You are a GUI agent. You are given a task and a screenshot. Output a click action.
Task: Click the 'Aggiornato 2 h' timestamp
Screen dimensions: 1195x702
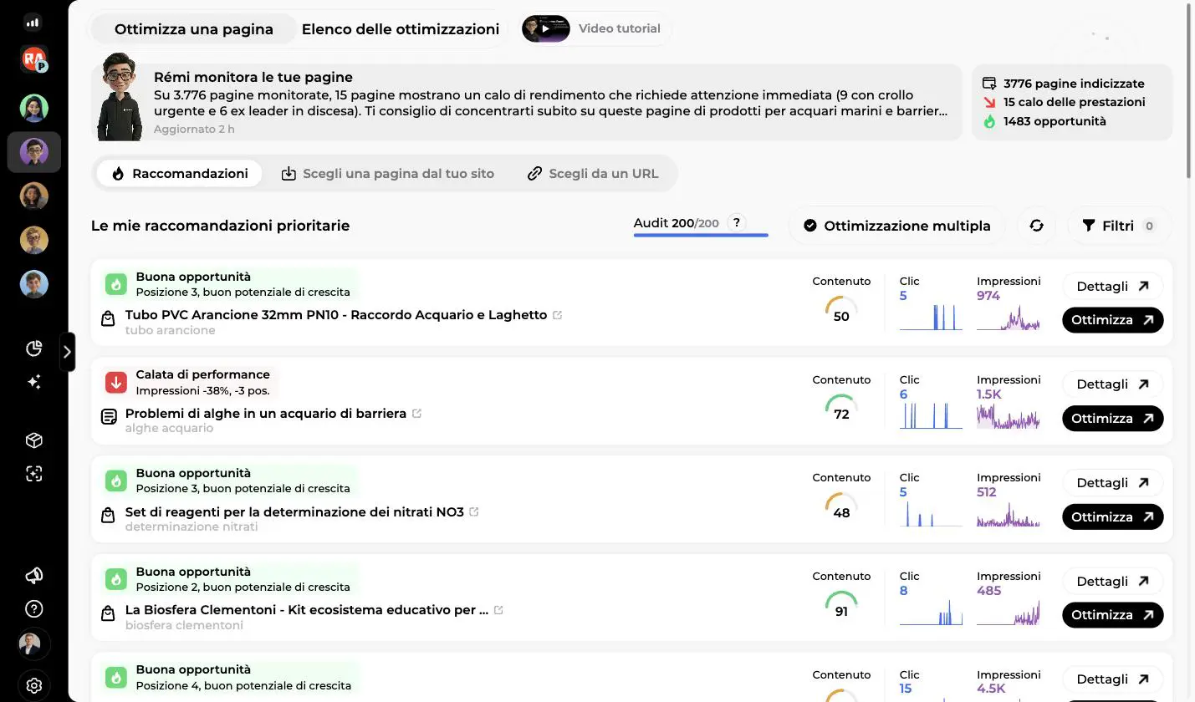[194, 130]
